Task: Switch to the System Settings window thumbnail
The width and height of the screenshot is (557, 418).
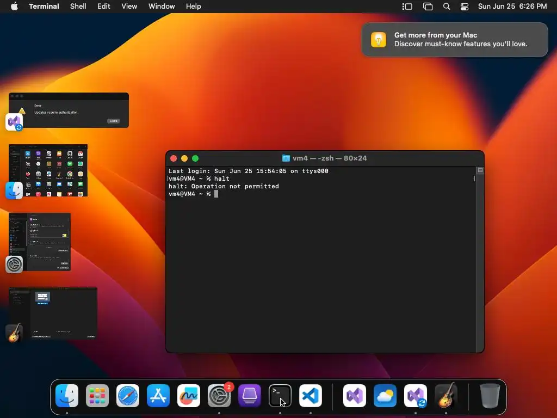Action: pos(40,242)
